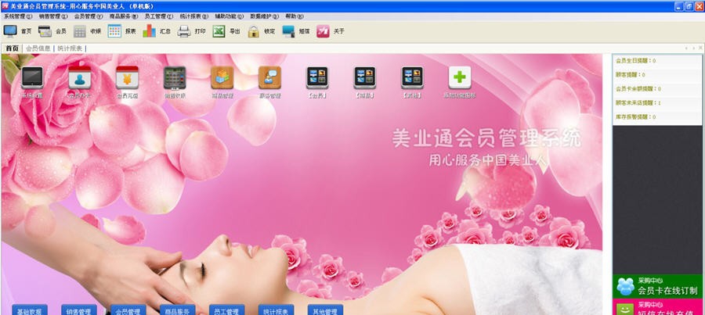Image resolution: width=705 pixels, height=315 pixels.
Task: Click 商品服务 bottom button
Action: coord(178,310)
